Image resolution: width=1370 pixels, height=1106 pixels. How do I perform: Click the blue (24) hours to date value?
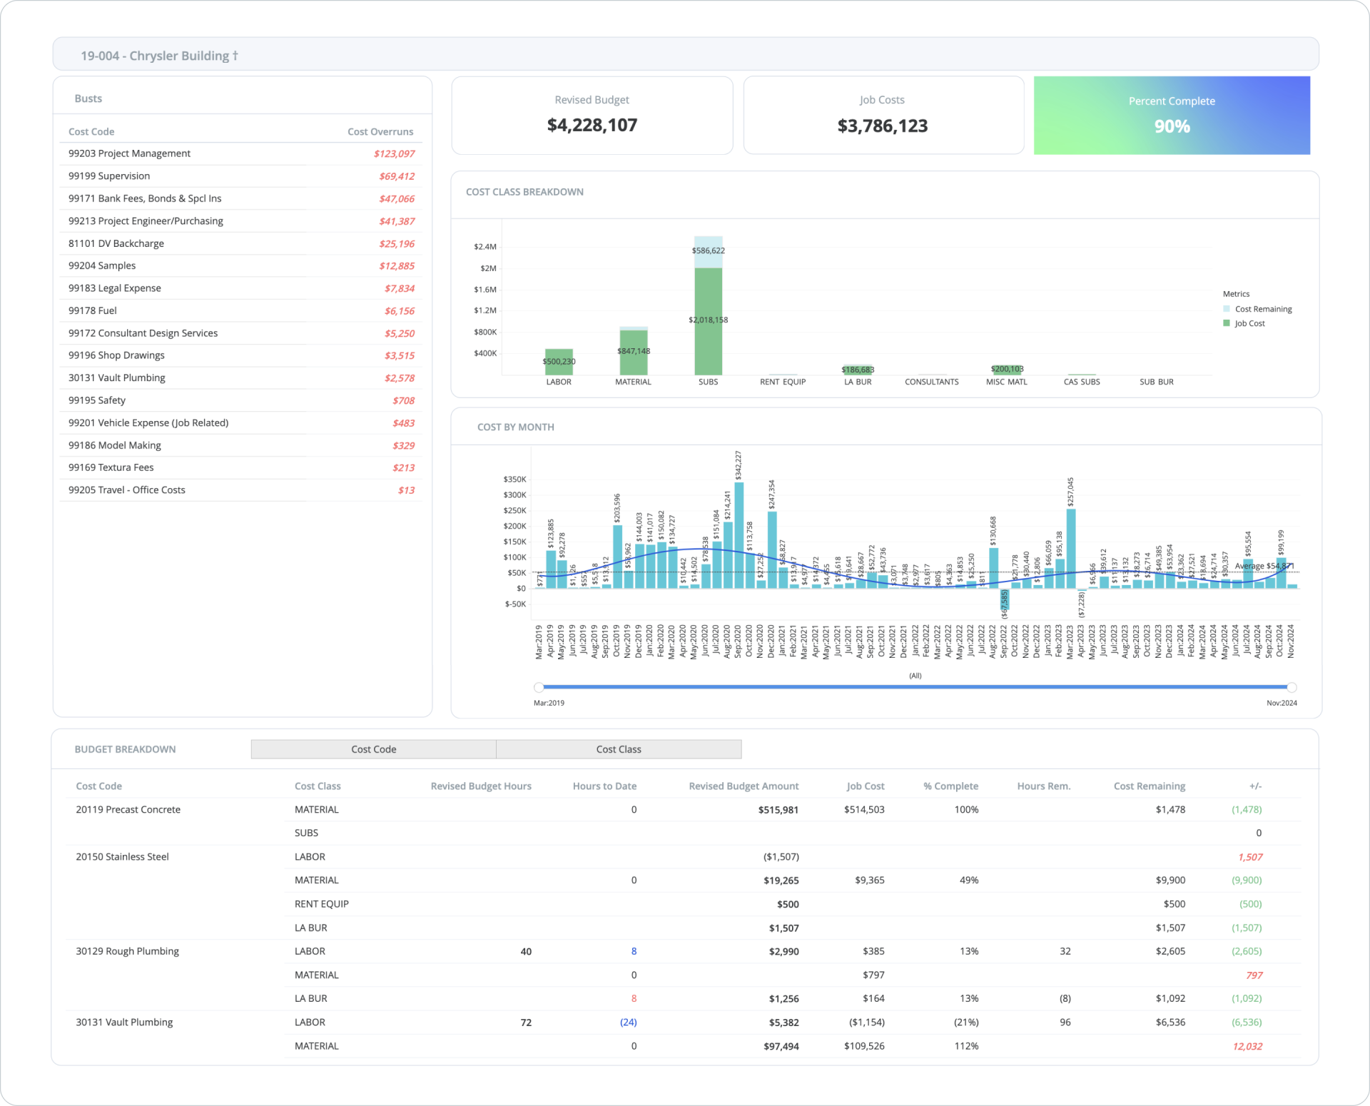(628, 1023)
